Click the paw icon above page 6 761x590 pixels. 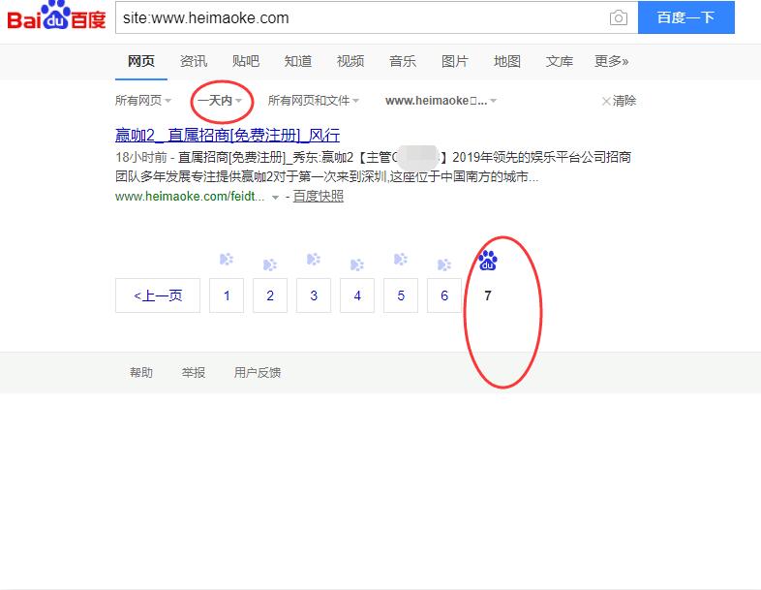444,264
